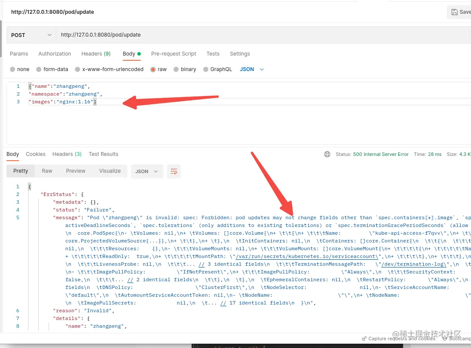The height and width of the screenshot is (348, 471).
Task: Click the response time 28 ms
Action: tap(435, 154)
